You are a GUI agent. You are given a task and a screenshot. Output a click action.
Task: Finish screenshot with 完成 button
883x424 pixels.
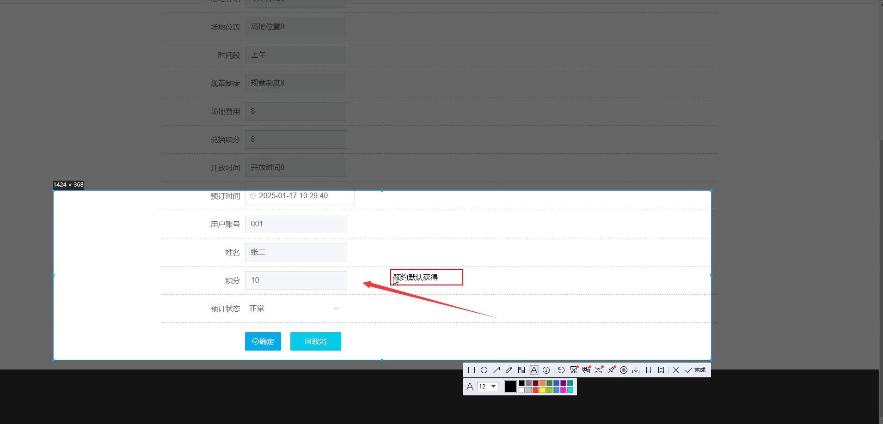(695, 370)
